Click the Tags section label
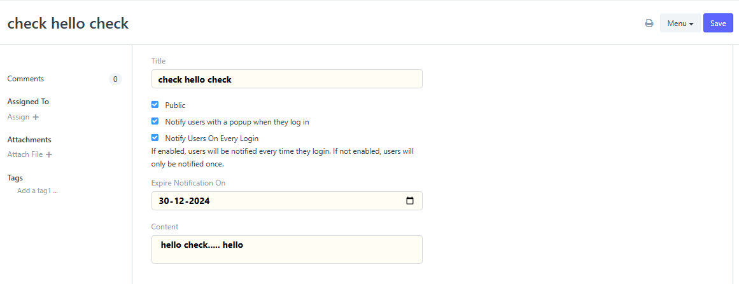The width and height of the screenshot is (739, 284). pyautogui.click(x=15, y=178)
